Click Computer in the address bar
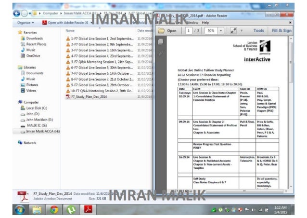307x218 pixels. tap(51, 14)
